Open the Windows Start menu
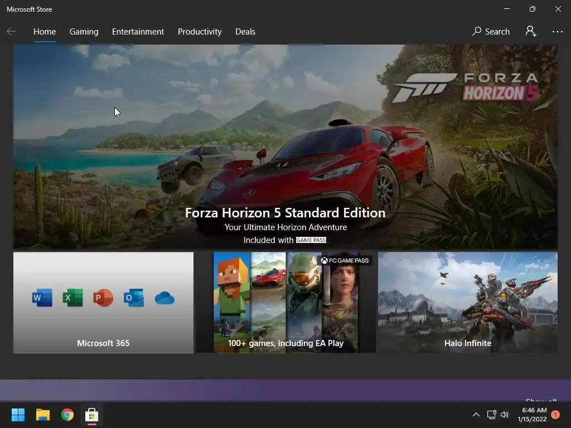 click(18, 415)
